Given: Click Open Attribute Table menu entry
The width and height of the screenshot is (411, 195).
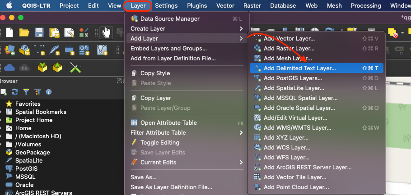Looking at the screenshot, I should 187,122.
